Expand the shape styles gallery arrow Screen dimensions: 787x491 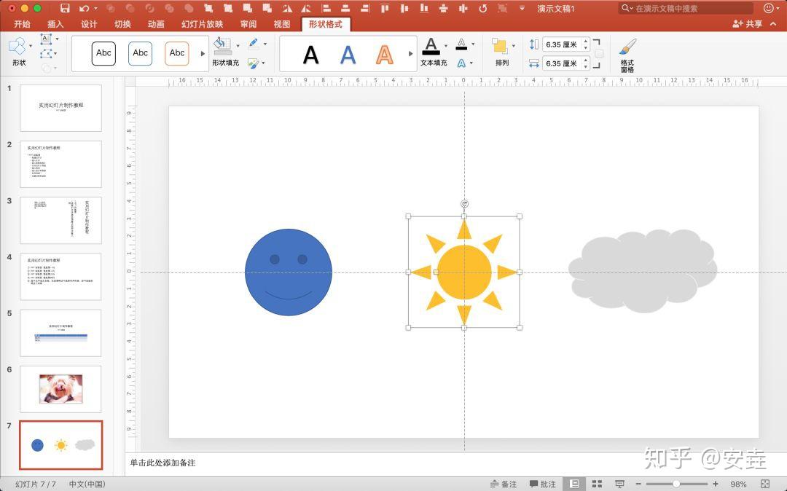pyautogui.click(x=203, y=53)
